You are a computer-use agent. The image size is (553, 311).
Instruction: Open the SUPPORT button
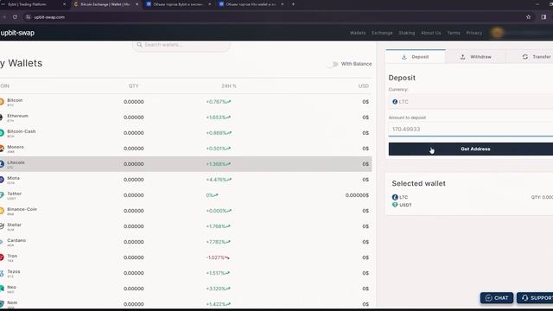pyautogui.click(x=535, y=298)
